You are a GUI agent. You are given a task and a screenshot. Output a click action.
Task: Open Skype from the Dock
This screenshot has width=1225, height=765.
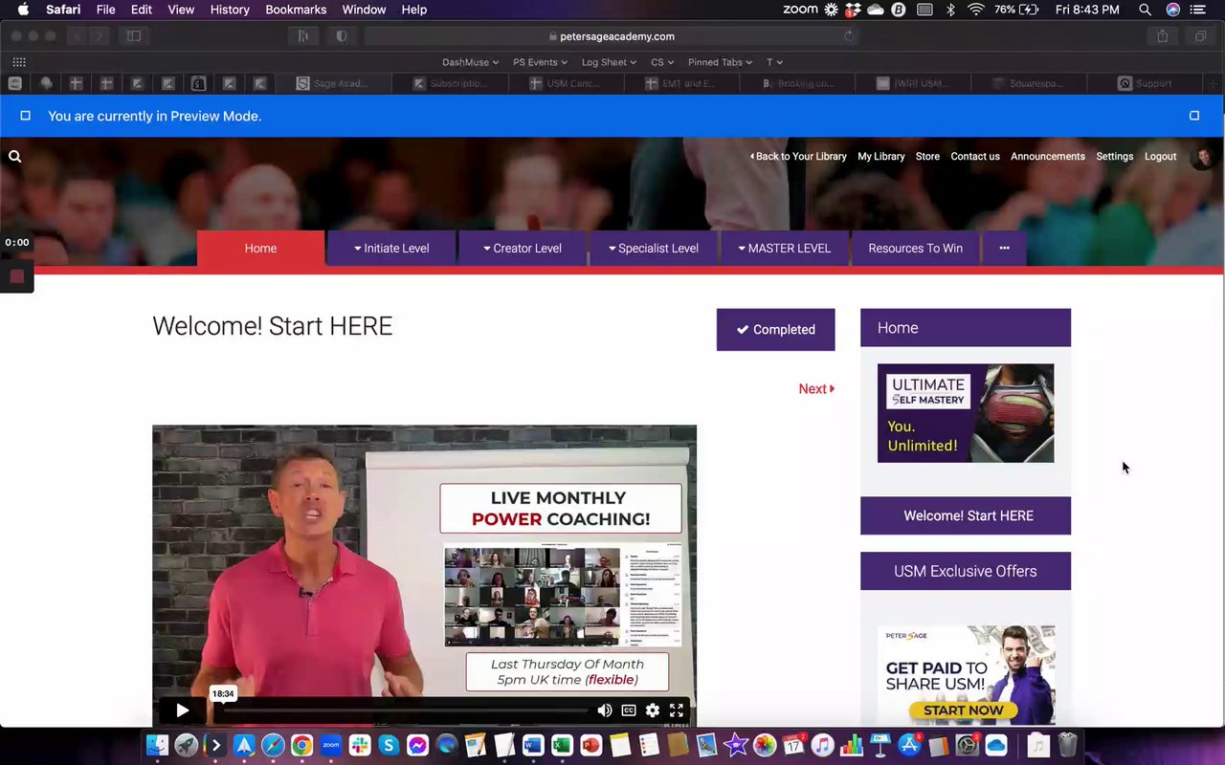click(x=389, y=745)
